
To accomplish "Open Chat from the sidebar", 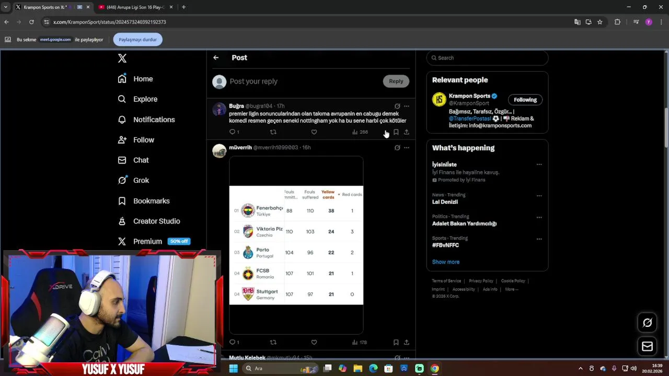I will [x=134, y=160].
